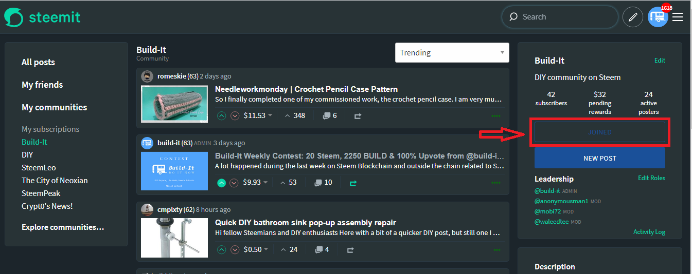This screenshot has height=274, width=692.
Task: Click the NEW POST button
Action: (x=600, y=158)
